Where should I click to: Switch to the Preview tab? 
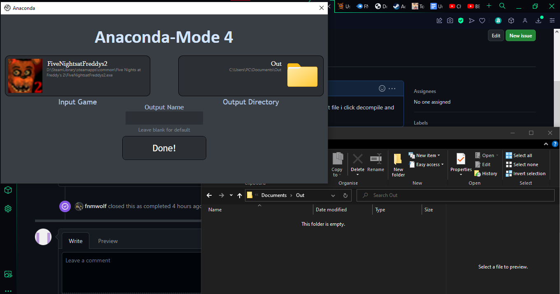[x=107, y=241]
